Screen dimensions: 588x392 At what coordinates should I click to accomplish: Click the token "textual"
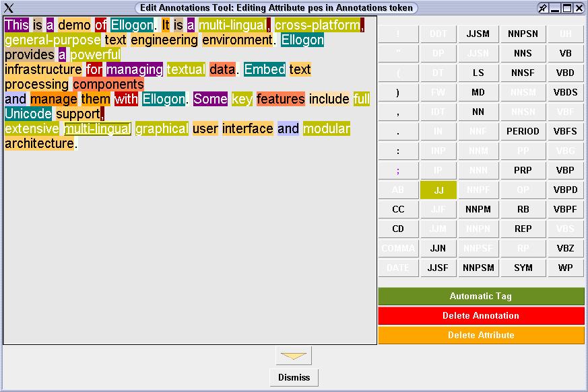(x=186, y=69)
